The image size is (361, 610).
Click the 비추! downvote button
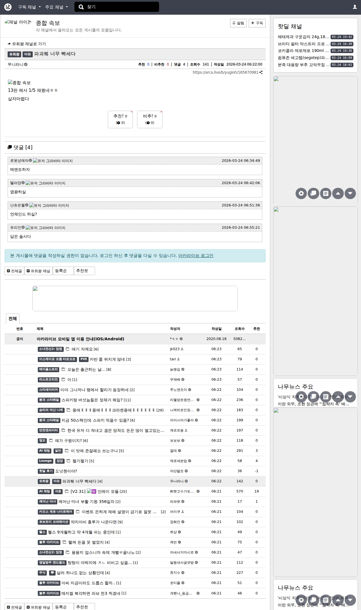[150, 119]
